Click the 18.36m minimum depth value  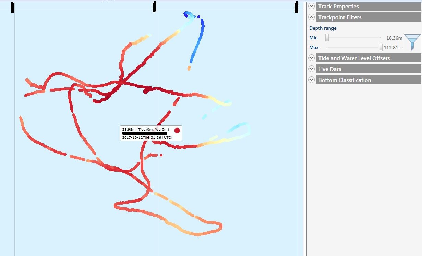tap(394, 38)
